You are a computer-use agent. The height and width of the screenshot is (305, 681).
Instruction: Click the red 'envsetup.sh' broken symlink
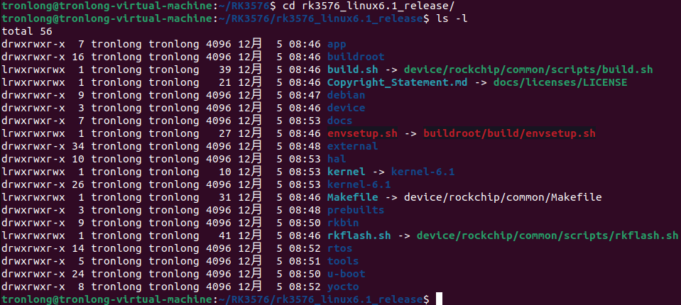pos(362,133)
